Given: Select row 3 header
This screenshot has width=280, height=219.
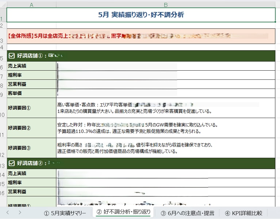Looking at the screenshot, I should point(3,36).
